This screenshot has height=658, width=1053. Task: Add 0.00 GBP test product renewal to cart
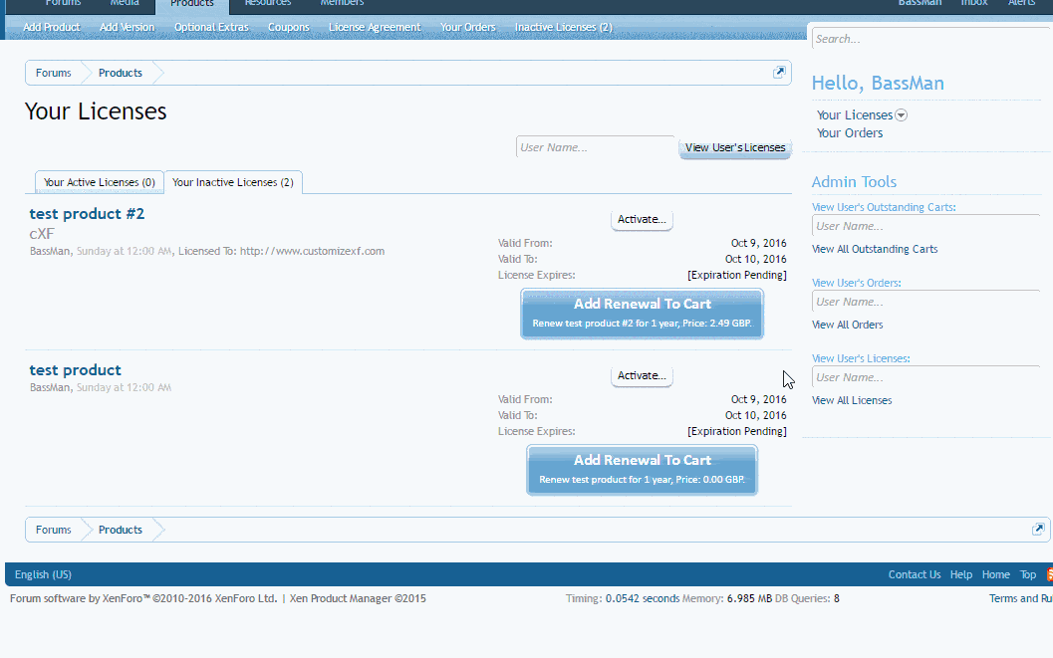pyautogui.click(x=642, y=469)
